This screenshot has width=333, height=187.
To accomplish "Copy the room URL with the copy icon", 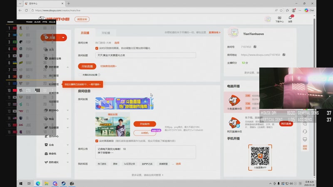I will (284, 55).
